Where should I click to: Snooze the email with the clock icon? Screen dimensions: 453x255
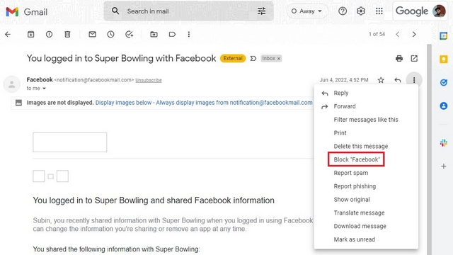(x=110, y=35)
